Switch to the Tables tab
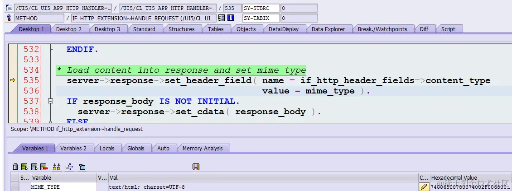 pos(216,29)
